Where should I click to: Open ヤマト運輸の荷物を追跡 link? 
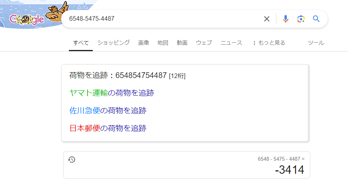pyautogui.click(x=112, y=93)
